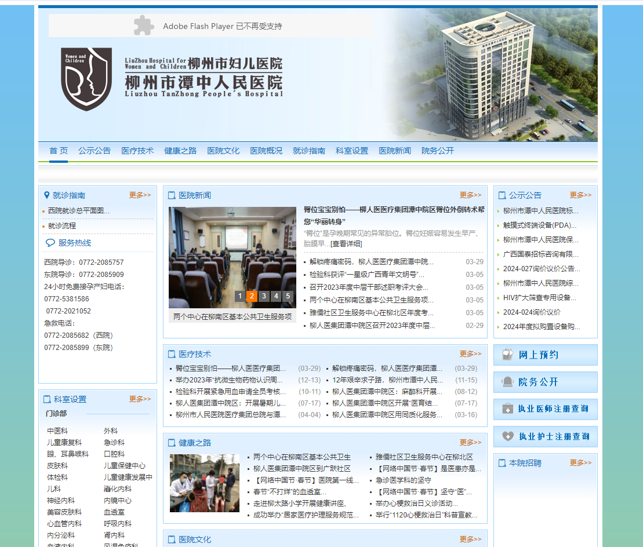Click 更多>> in 公示公告 panel
This screenshot has height=547, width=643.
click(x=580, y=195)
